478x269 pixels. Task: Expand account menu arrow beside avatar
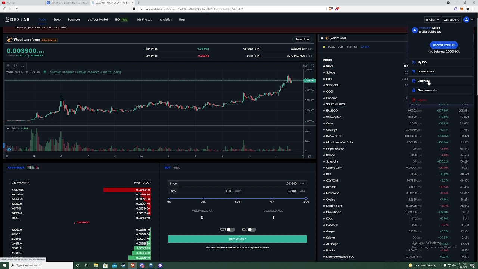click(472, 19)
